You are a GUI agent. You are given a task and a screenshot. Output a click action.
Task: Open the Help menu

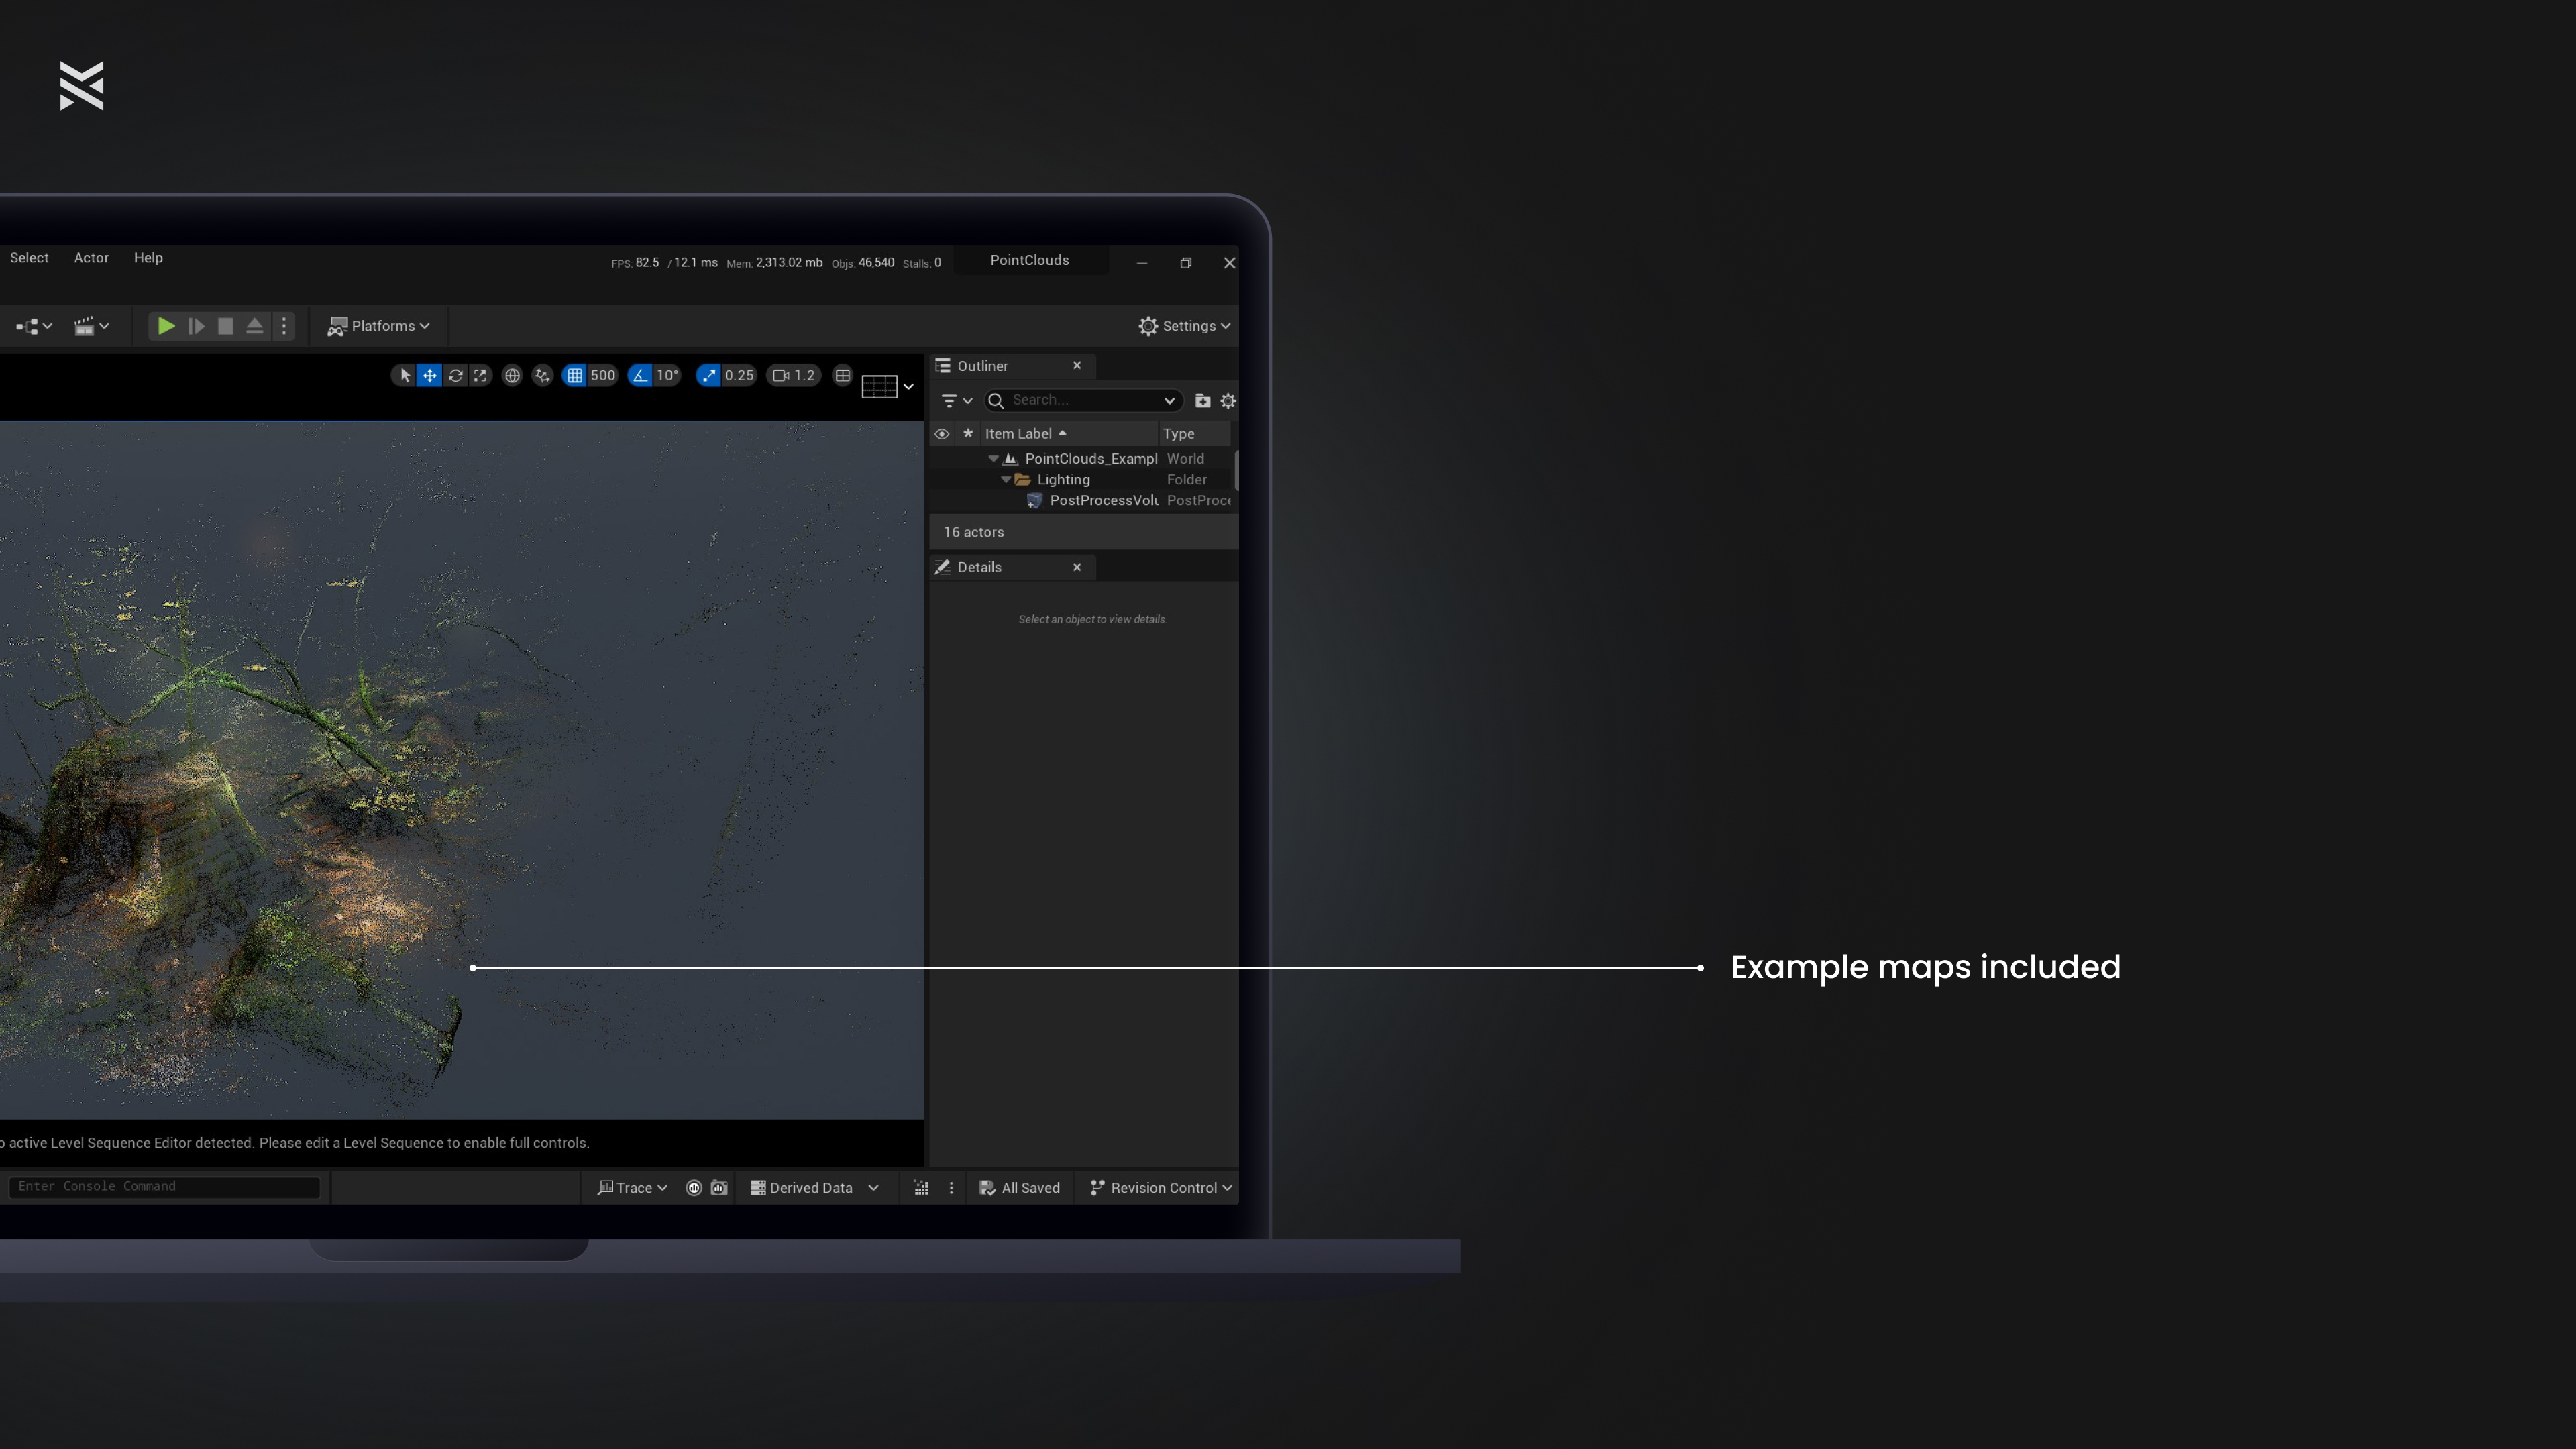(148, 258)
